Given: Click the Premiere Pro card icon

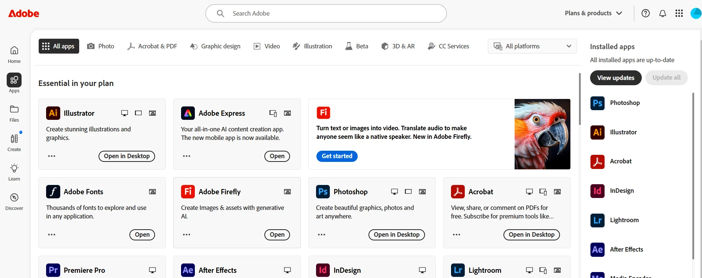Looking at the screenshot, I should pos(53,270).
